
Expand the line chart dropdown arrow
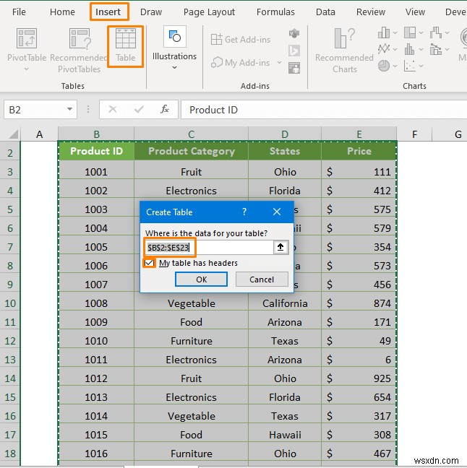tap(395, 49)
